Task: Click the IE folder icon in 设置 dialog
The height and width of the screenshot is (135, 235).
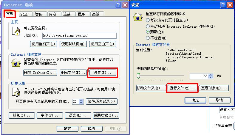Action: point(138,17)
